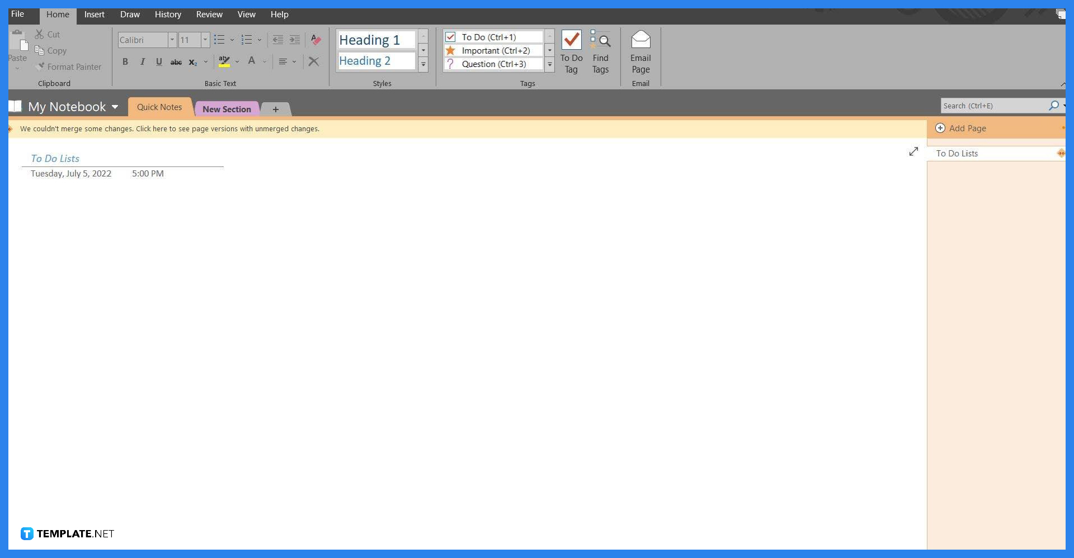Activate Format Painter
The width and height of the screenshot is (1074, 558).
(68, 66)
